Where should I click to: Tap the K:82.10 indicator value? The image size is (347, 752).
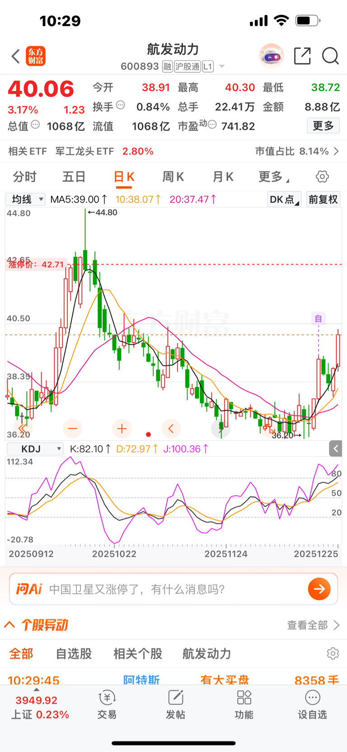(x=90, y=449)
